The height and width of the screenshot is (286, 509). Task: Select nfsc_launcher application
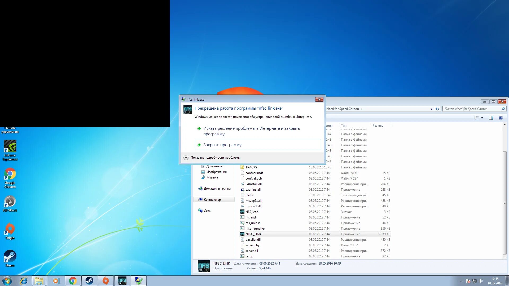(315, 229)
